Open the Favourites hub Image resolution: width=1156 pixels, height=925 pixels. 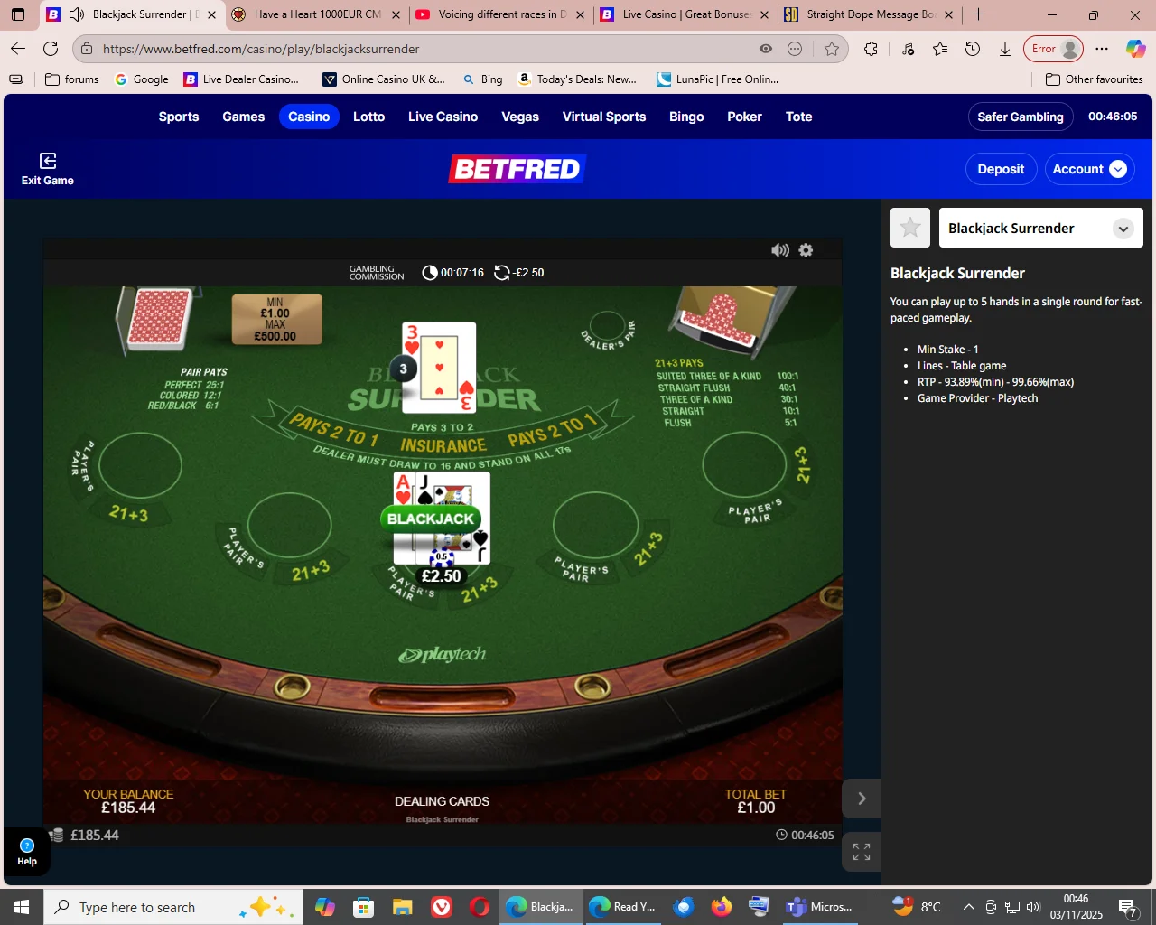(x=940, y=49)
